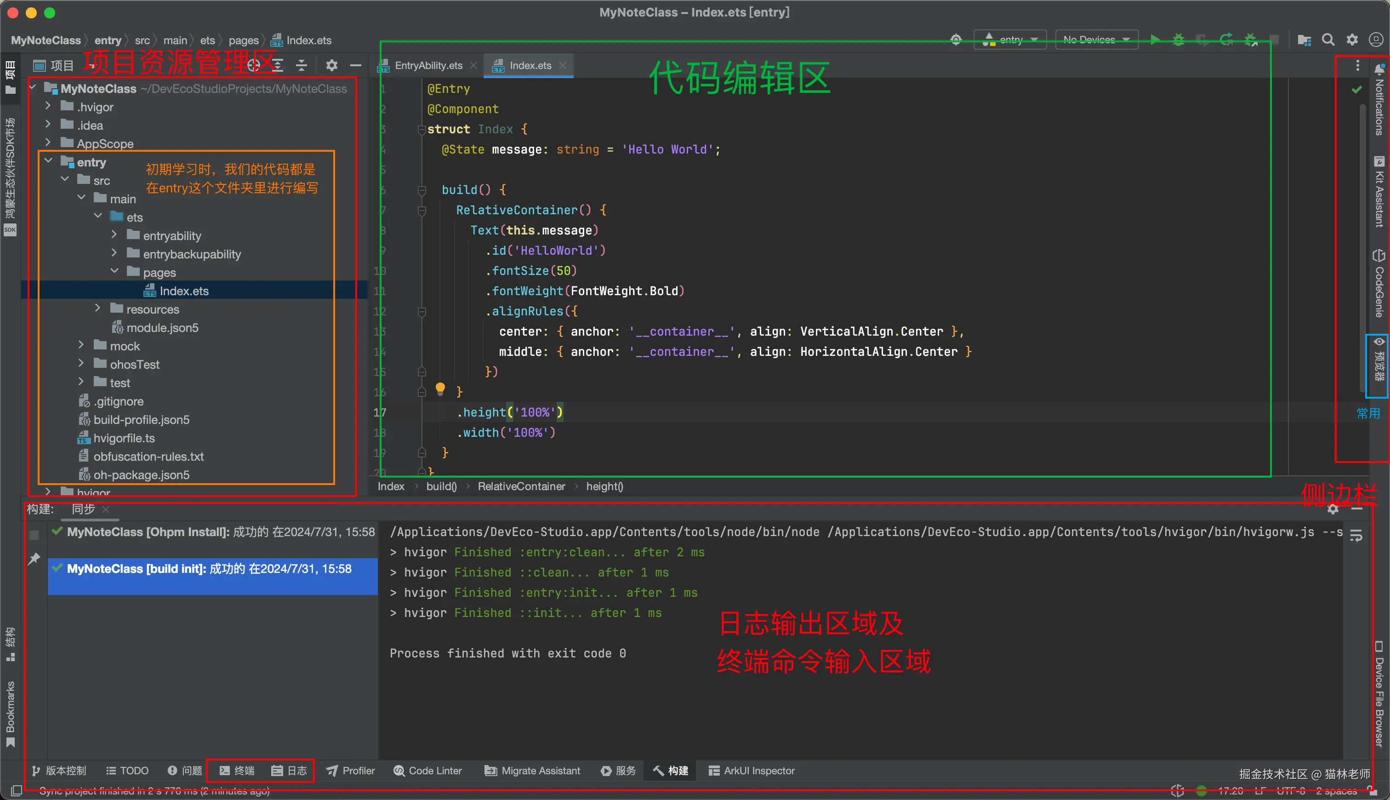Expand the resources folder in the tree

98,308
